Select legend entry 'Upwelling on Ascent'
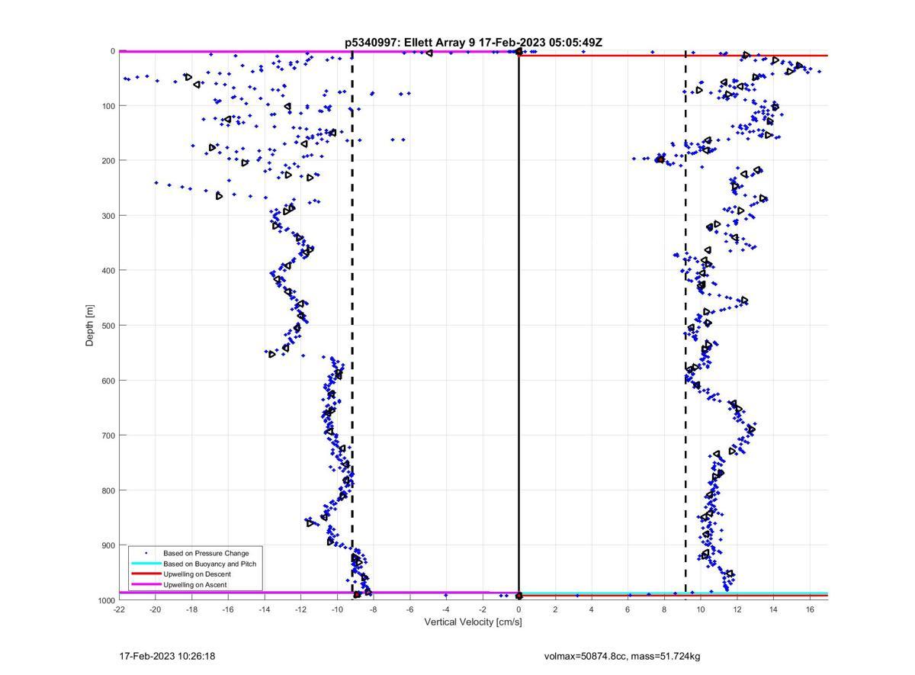 (x=194, y=585)
